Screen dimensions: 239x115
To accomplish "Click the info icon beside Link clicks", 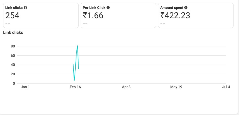I will point(25,8).
